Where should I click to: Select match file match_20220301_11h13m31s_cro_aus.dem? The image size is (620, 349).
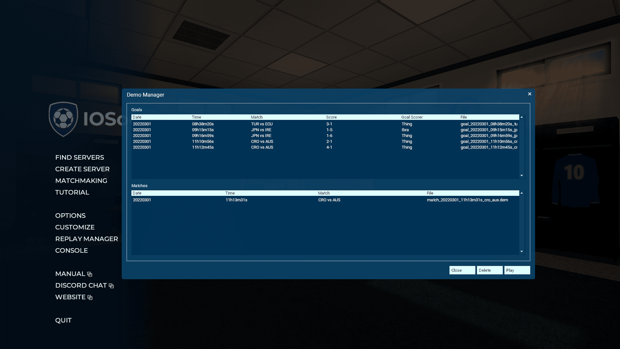click(325, 200)
